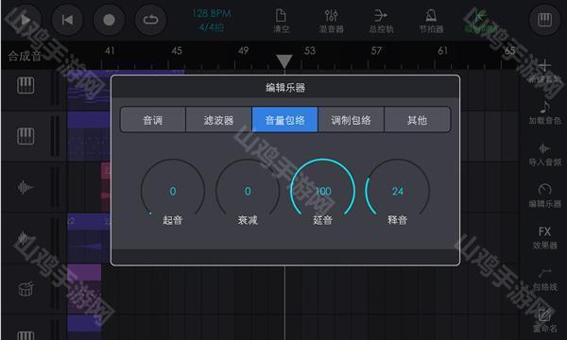
Task: Switch to the 滤波器 tab
Action: click(x=219, y=120)
